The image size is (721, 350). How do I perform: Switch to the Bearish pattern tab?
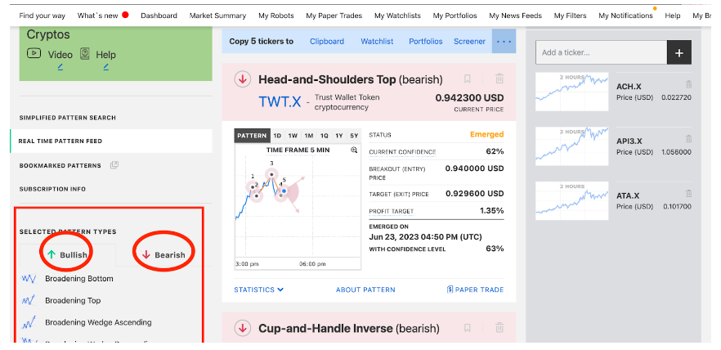[x=163, y=255]
